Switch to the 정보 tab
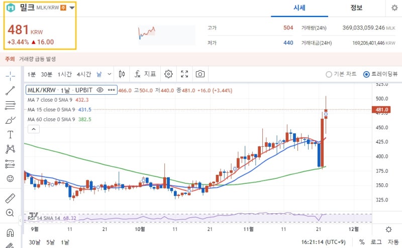Screen dimensions: 402x248 click(x=356, y=8)
